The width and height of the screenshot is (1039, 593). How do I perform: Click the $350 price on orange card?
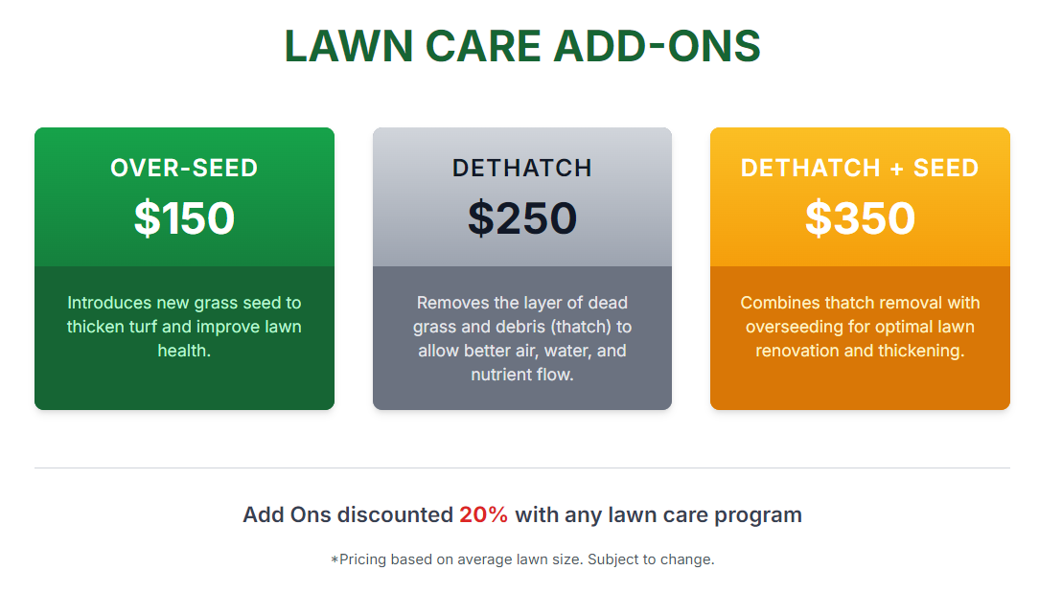pos(860,218)
